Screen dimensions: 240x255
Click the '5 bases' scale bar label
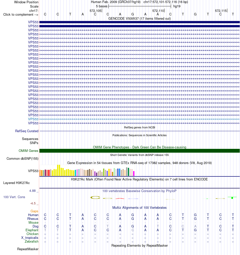tap(102, 6)
